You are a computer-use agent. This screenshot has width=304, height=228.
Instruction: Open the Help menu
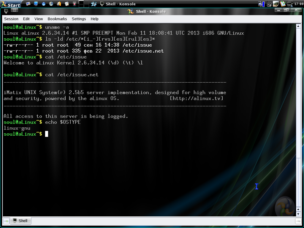coord(94,19)
